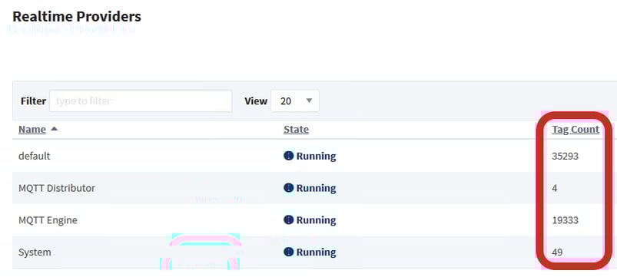The image size is (617, 277).
Task: Click the dropdown arrow in the View selector
Action: point(309,101)
